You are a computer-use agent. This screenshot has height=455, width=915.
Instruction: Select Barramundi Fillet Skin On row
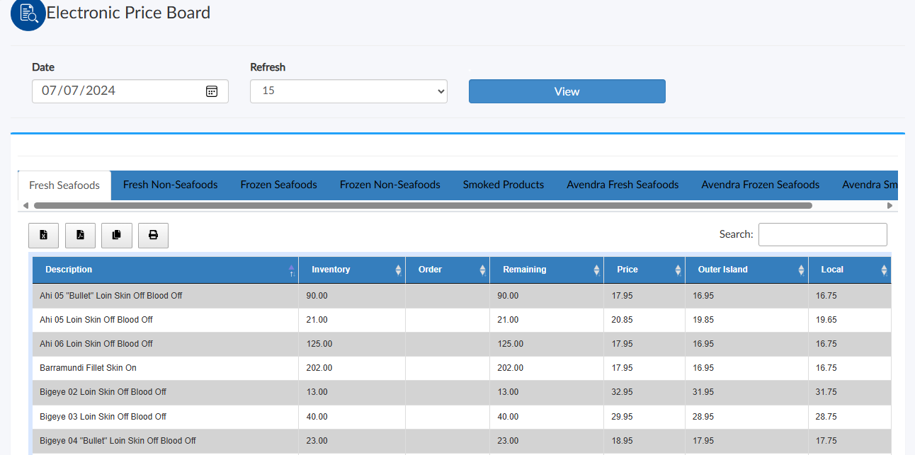point(462,368)
